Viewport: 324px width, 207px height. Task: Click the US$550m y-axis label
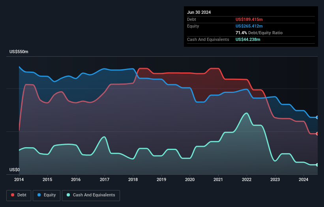pyautogui.click(x=19, y=52)
